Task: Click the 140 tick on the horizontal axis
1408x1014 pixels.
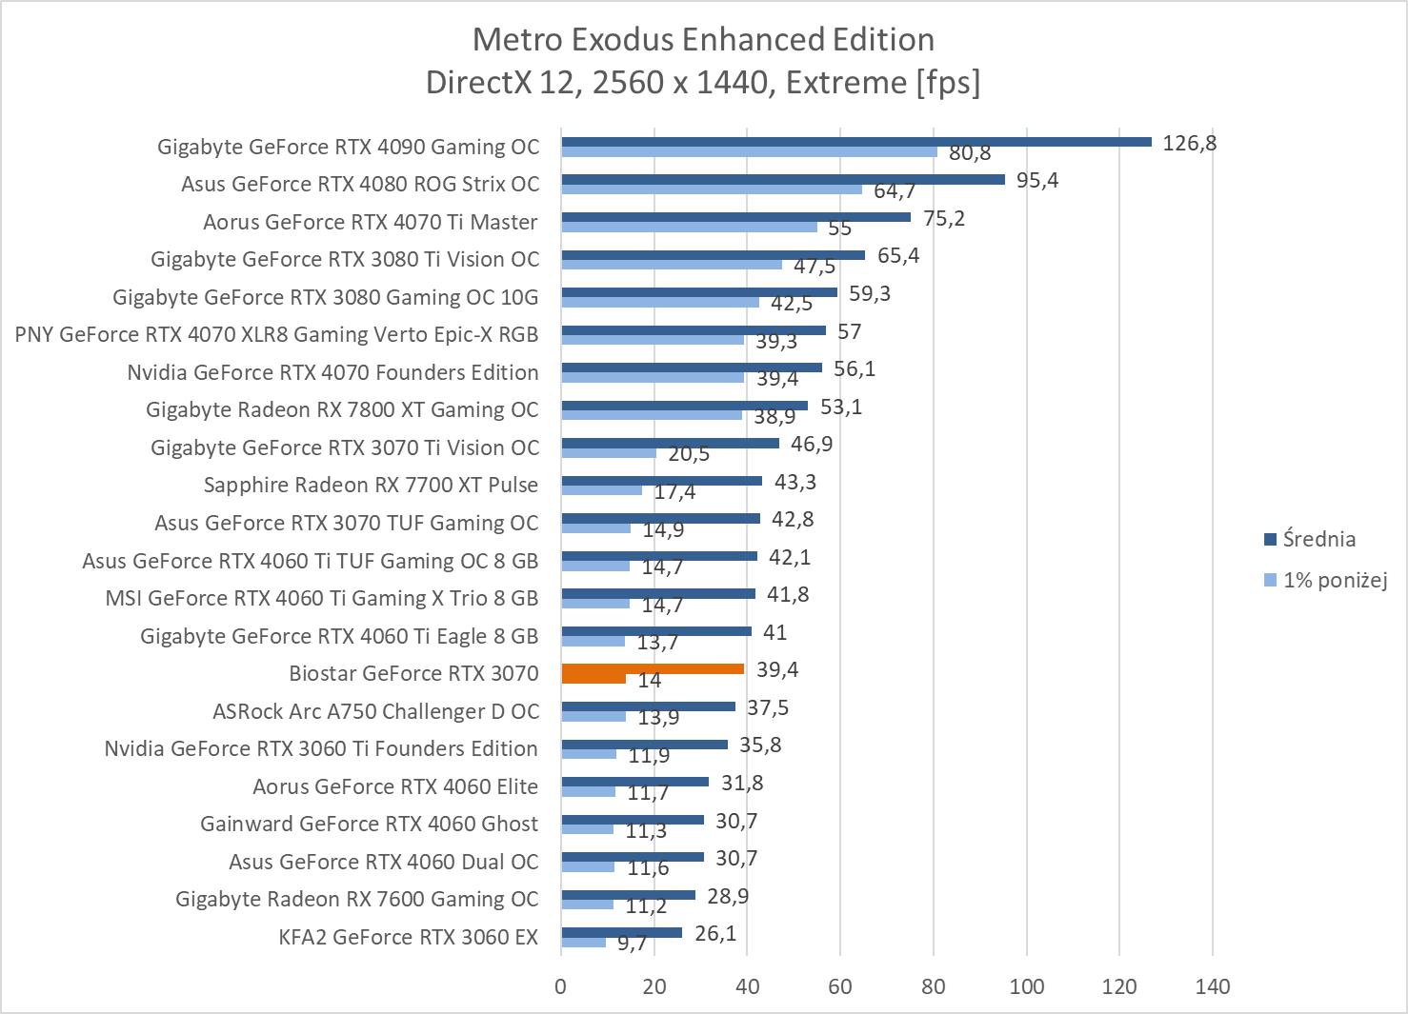Action: coord(1212,986)
